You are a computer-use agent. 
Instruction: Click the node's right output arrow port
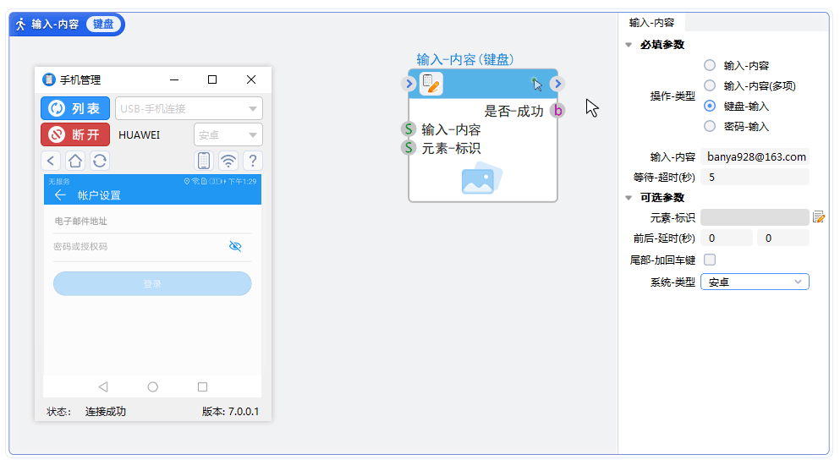pos(557,83)
